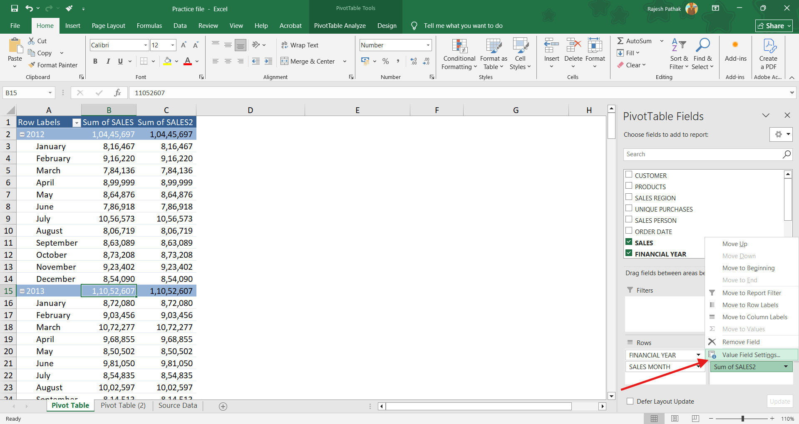Uncheck the SALES field checkbox
The height and width of the screenshot is (424, 799).
click(x=629, y=242)
